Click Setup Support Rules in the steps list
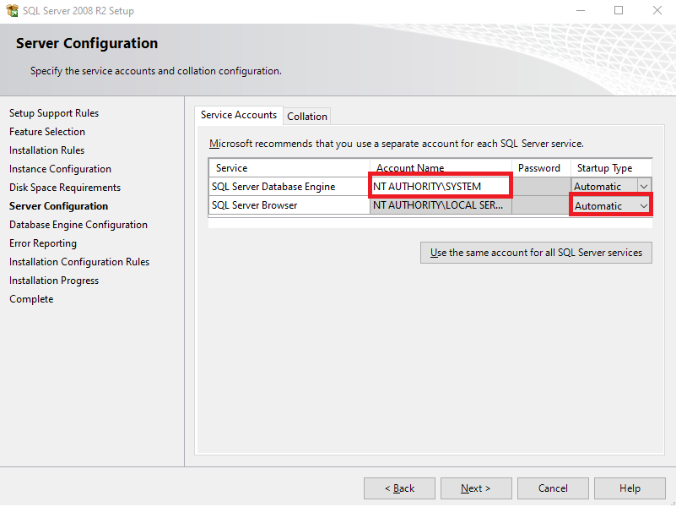 point(54,113)
